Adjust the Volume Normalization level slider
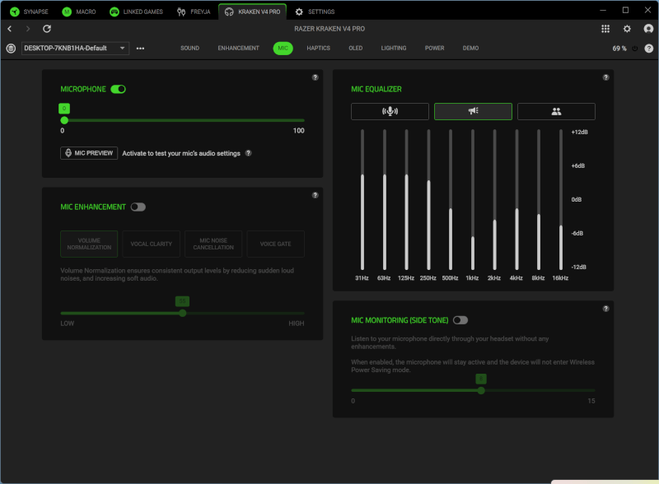659x484 pixels. (181, 313)
